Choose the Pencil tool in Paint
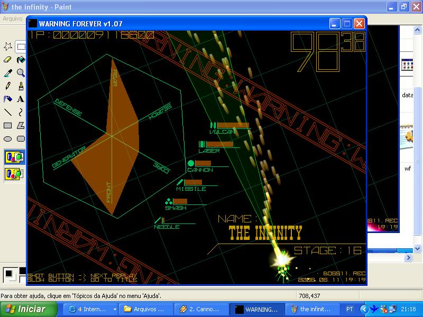 tap(8, 86)
